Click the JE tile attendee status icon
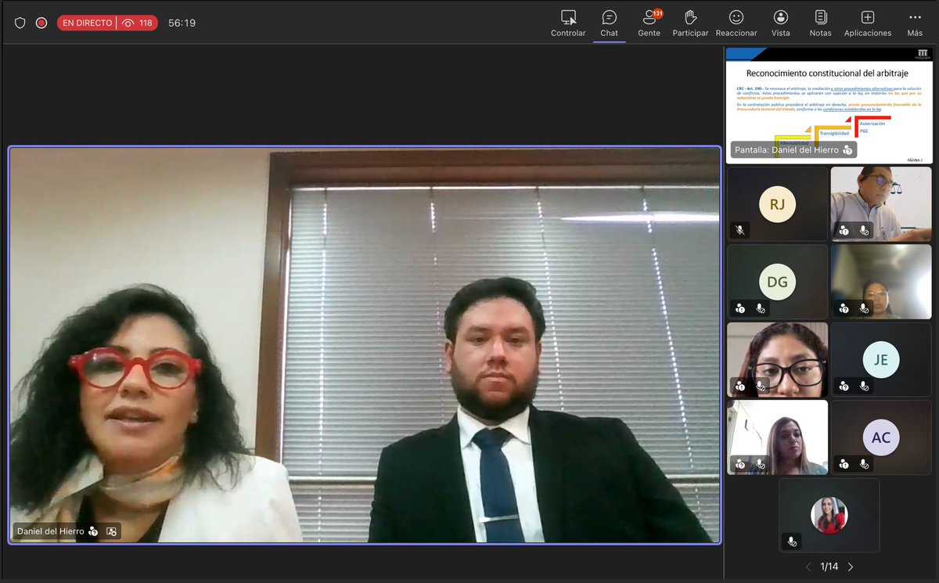This screenshot has height=583, width=939. 844,386
